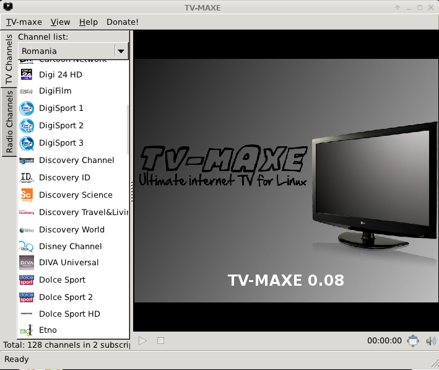This screenshot has height=370, width=439.
Task: Click the keep-above arrow in the title bar
Action: 398,7
